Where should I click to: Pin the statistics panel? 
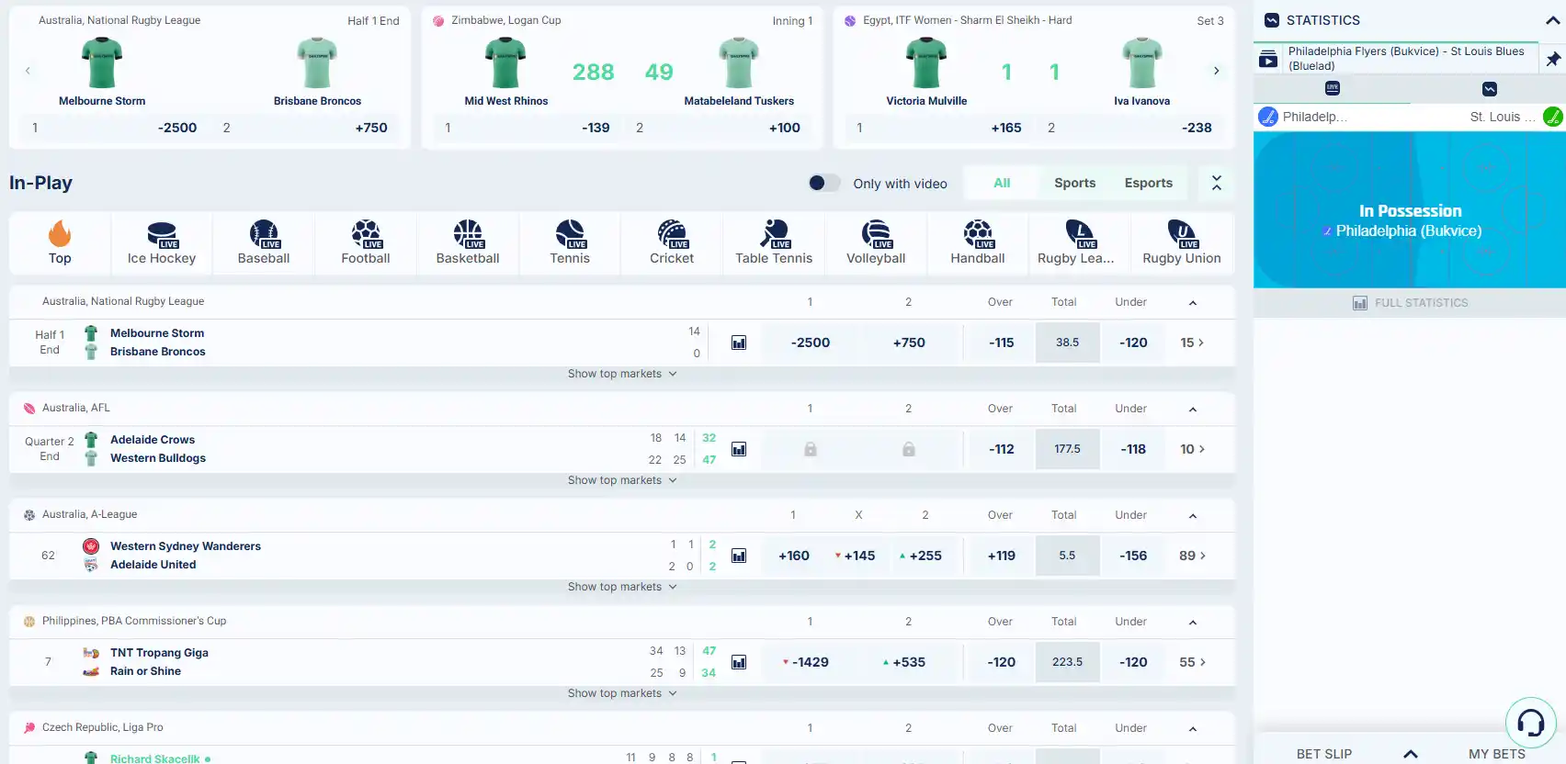[x=1553, y=59]
